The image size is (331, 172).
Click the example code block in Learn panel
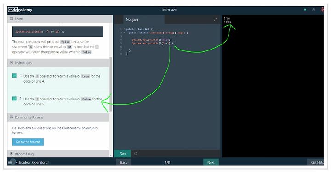coord(57,32)
